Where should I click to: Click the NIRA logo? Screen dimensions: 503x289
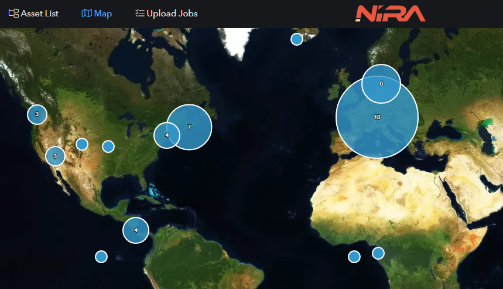[x=391, y=13]
